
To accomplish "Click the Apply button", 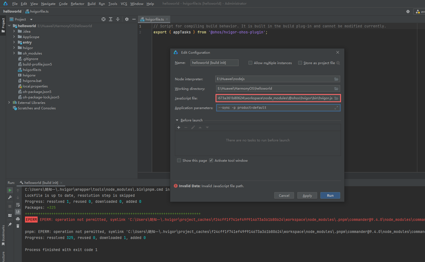I will [x=307, y=195].
